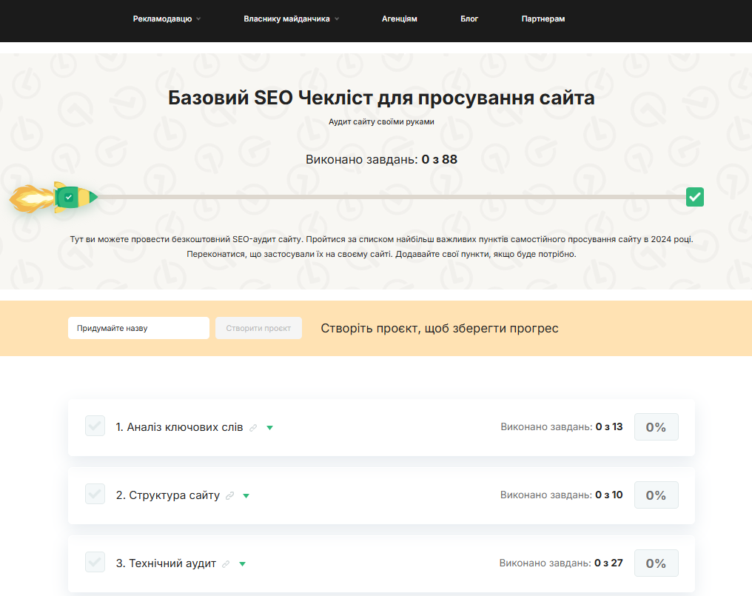Focus the Придумайте назву input field

pyautogui.click(x=138, y=328)
